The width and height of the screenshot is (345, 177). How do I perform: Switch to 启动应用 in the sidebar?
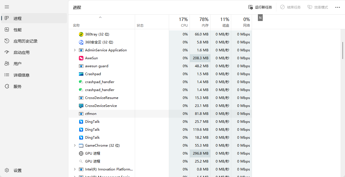click(x=21, y=52)
